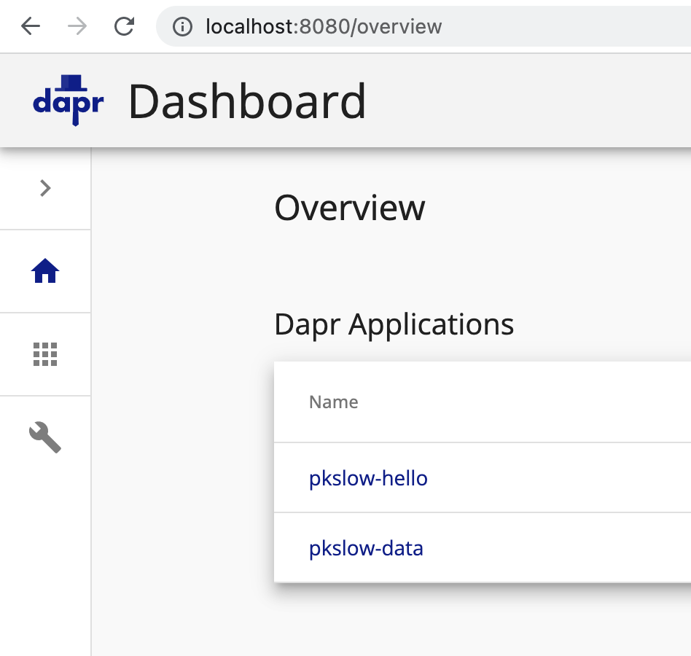Open the pkslow-hello application link
Screen dimensions: 691x656
(x=368, y=478)
